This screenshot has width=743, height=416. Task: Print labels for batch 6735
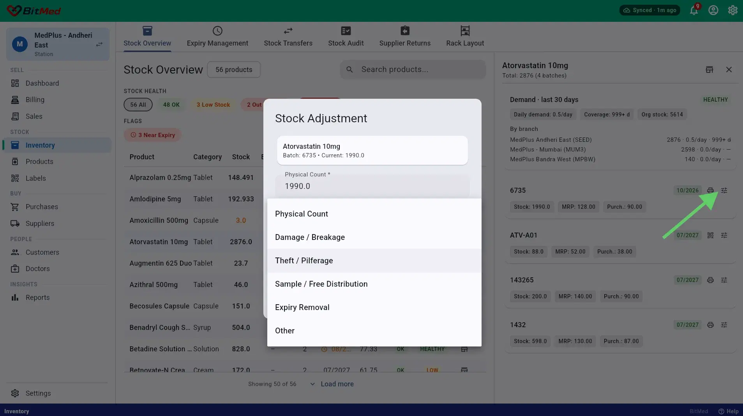[710, 190]
